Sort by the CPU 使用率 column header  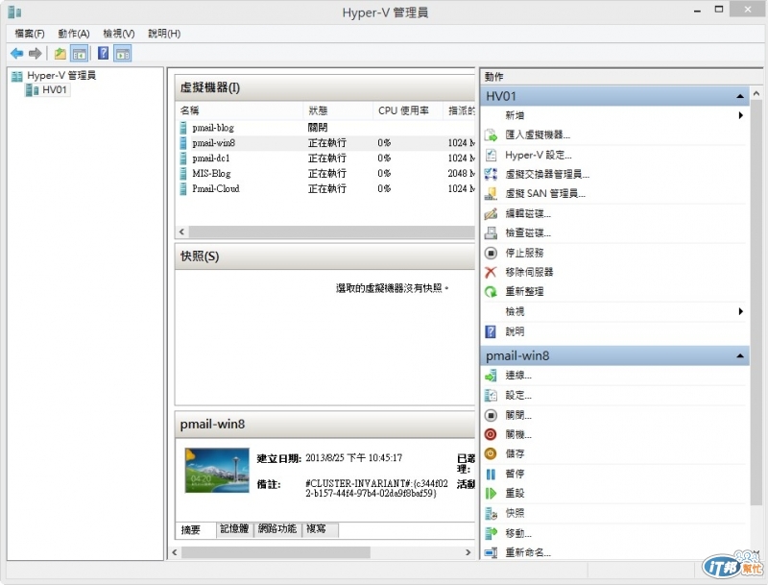click(407, 110)
